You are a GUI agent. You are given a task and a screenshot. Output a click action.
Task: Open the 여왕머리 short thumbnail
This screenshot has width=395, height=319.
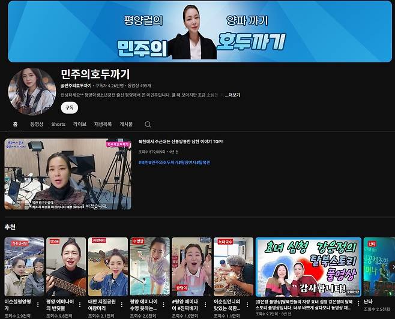(x=108, y=267)
